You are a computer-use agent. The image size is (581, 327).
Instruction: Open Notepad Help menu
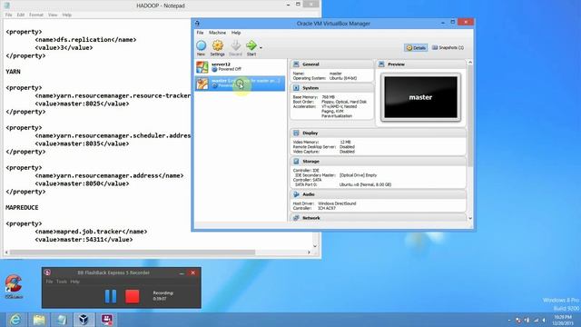66,15
